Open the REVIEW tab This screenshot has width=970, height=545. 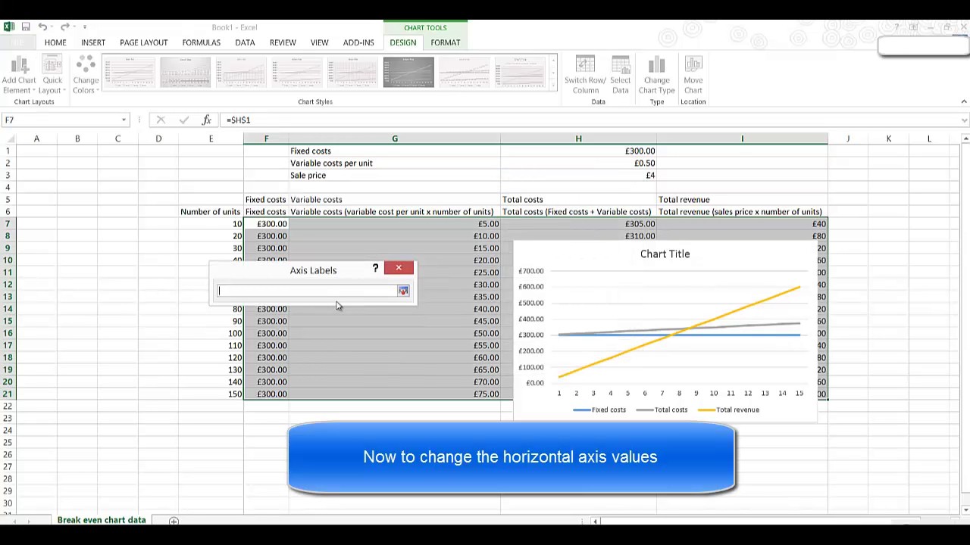(283, 42)
